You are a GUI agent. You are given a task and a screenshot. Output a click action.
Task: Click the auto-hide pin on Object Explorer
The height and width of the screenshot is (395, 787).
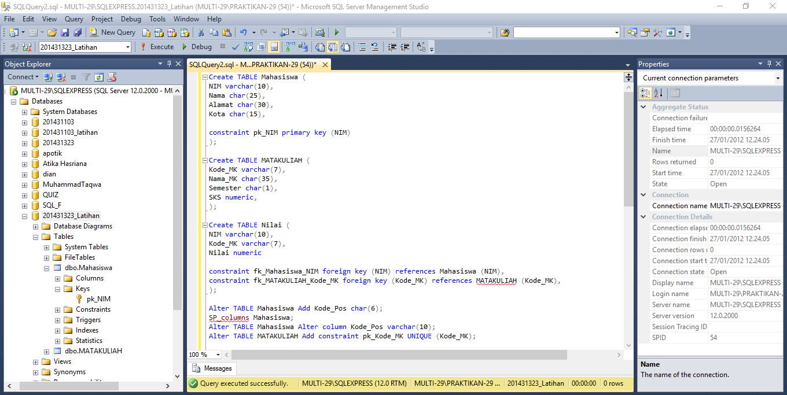[x=170, y=64]
